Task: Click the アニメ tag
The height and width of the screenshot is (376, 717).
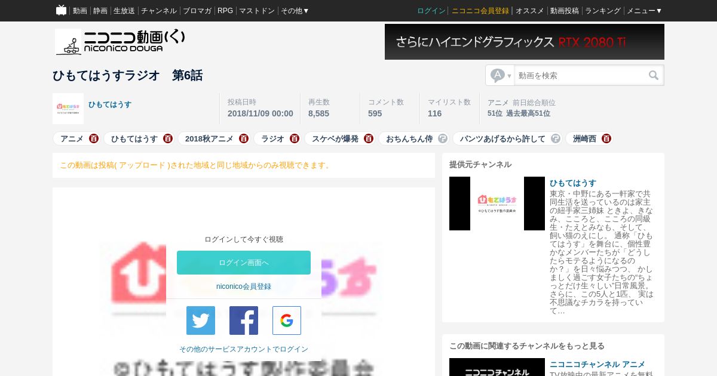Action: coord(72,138)
